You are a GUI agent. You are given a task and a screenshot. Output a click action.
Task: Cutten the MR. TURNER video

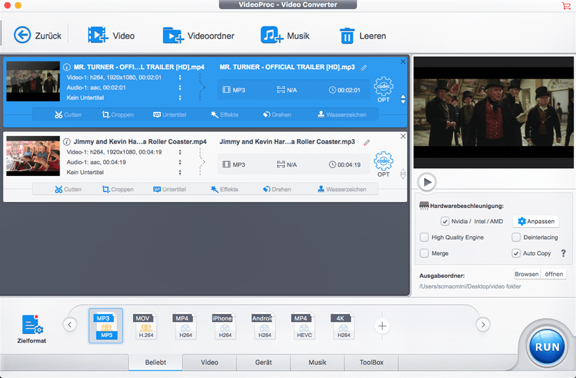(x=68, y=114)
